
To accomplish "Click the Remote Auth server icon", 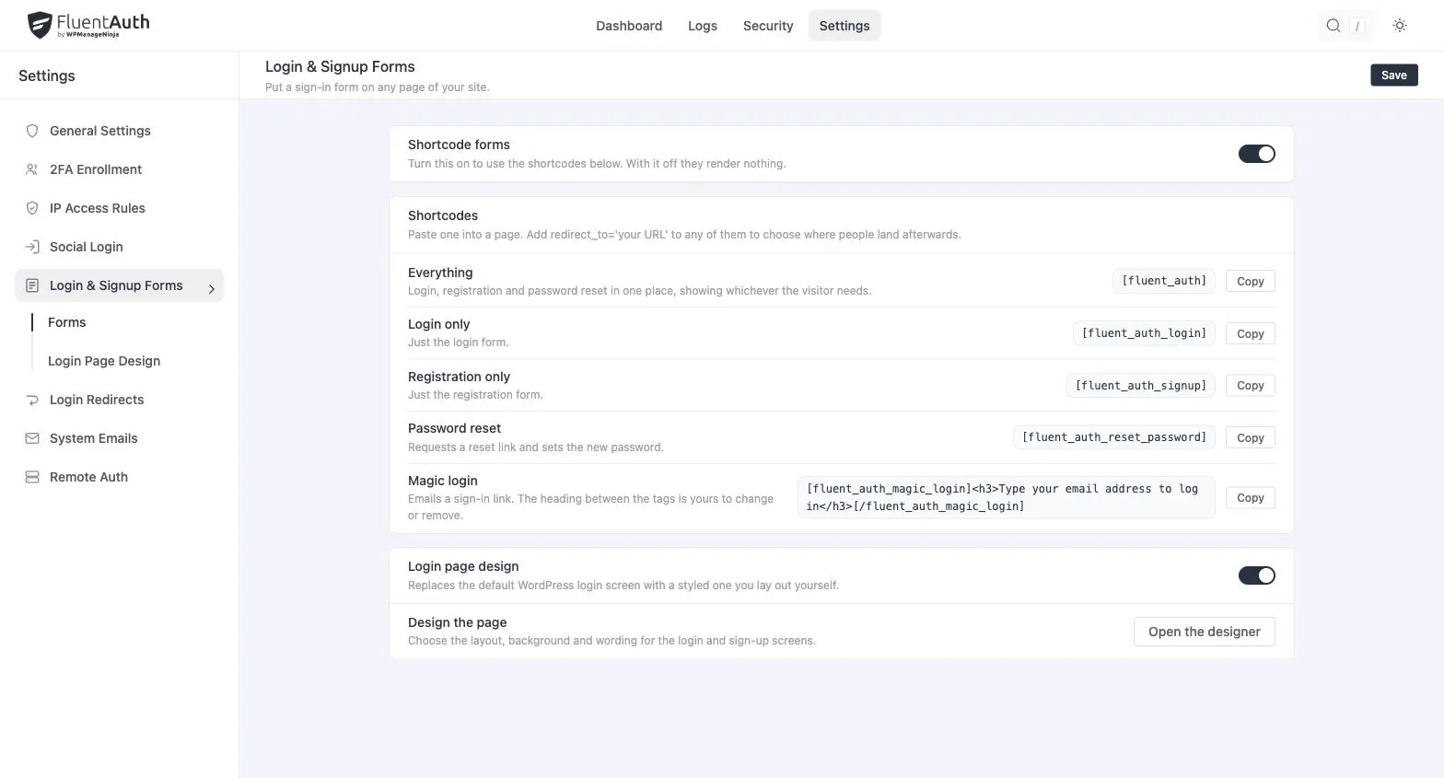I will click(32, 477).
